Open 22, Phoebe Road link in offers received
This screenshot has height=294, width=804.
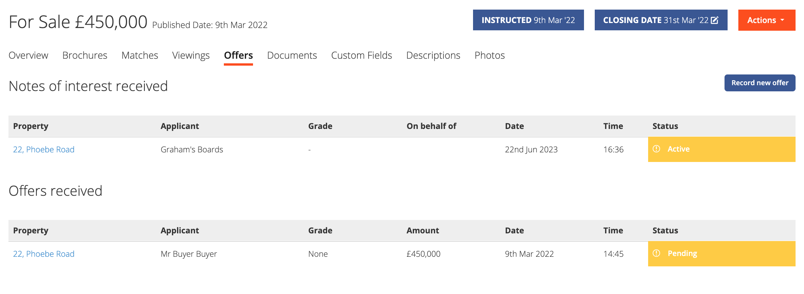[x=44, y=254]
